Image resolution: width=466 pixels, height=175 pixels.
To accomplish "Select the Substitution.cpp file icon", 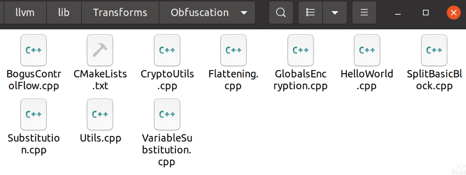I will click(x=33, y=114).
